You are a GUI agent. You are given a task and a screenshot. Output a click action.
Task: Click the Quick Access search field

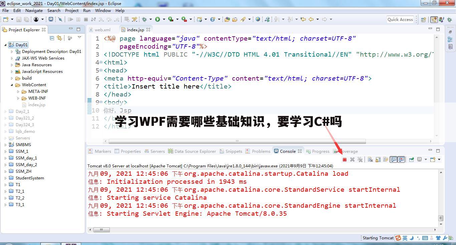(400, 19)
